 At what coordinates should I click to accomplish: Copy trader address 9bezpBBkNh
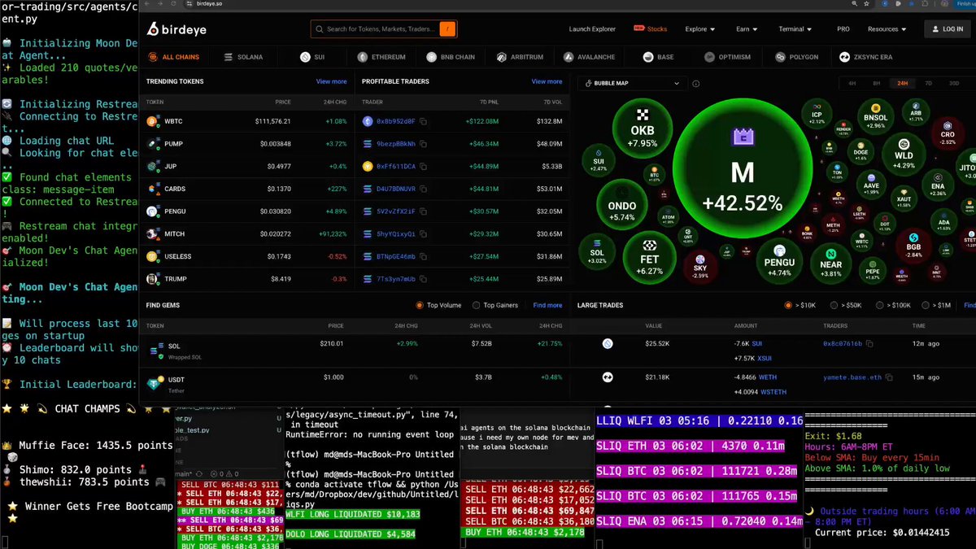(423, 144)
